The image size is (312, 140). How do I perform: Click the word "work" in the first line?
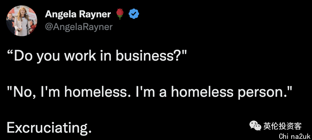[x=80, y=56]
